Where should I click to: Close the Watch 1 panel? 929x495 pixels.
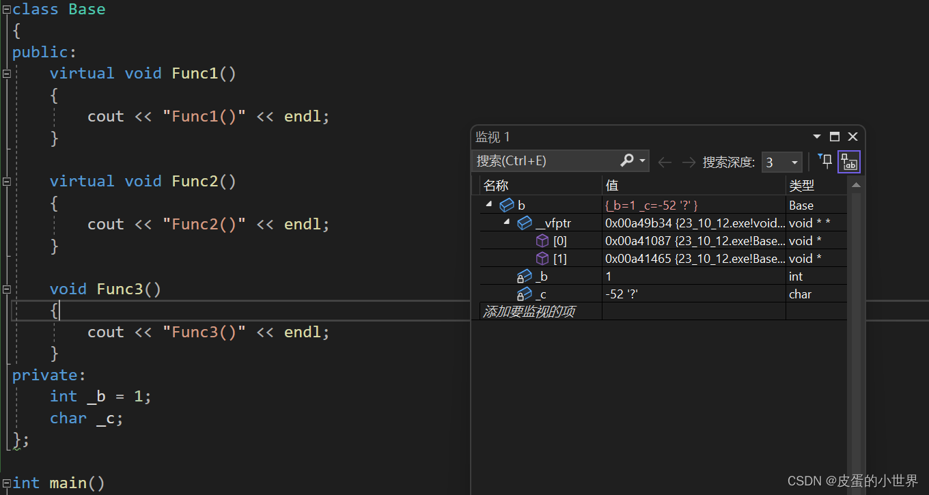point(852,137)
